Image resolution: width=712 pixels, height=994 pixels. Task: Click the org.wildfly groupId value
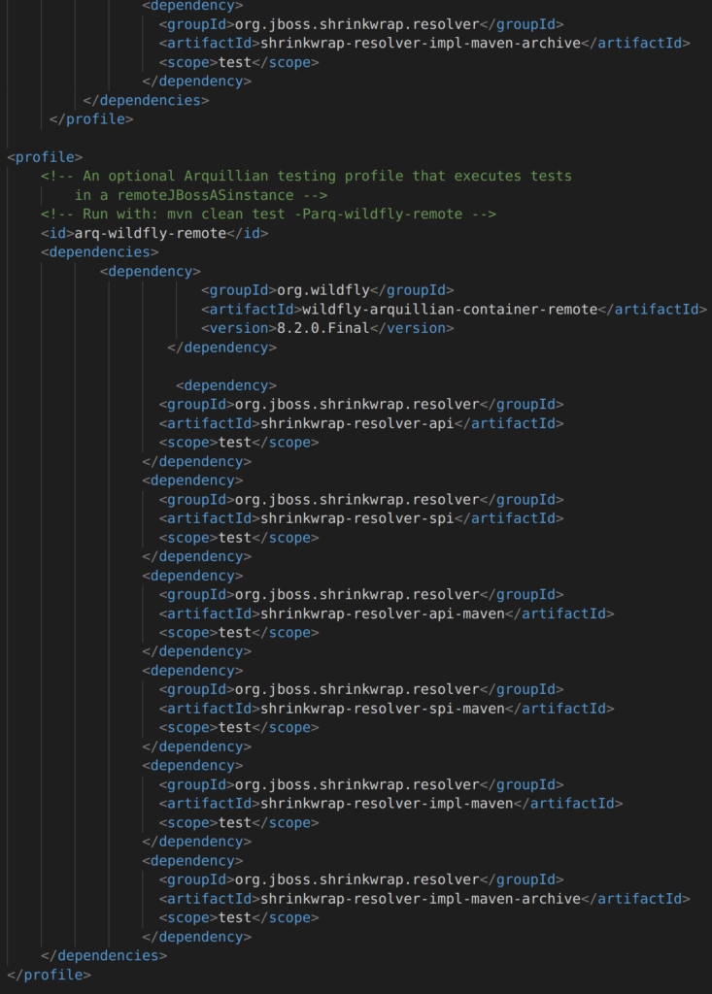tap(323, 290)
